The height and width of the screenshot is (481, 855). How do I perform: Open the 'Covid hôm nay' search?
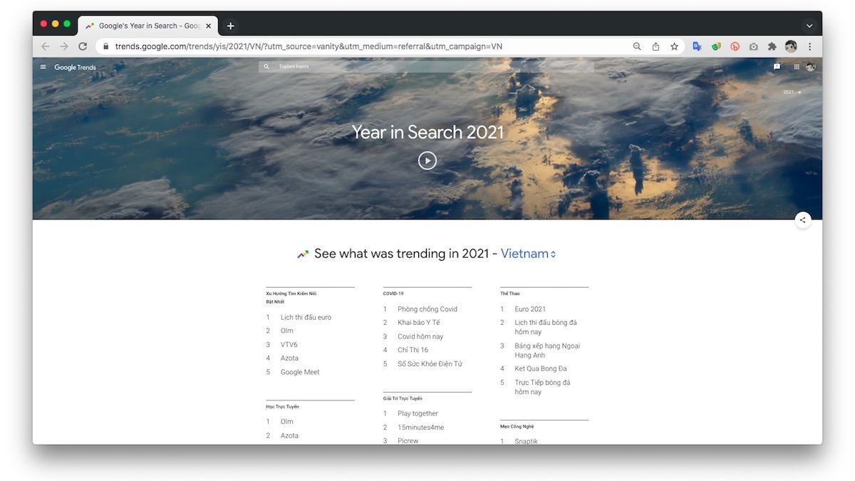tap(420, 336)
